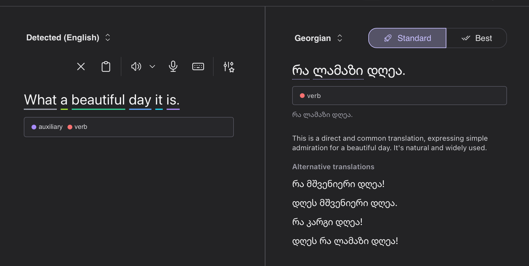Open Georgian target language dropdown
The width and height of the screenshot is (529, 266).
point(318,38)
